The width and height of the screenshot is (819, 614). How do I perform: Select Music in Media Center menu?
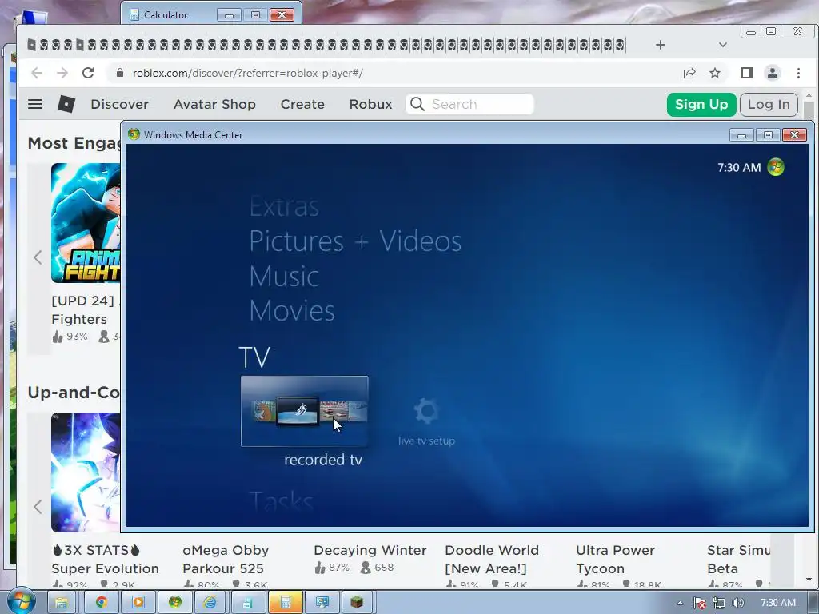(x=284, y=276)
